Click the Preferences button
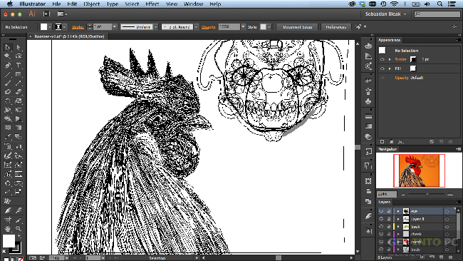This screenshot has height=261, width=463. click(335, 27)
